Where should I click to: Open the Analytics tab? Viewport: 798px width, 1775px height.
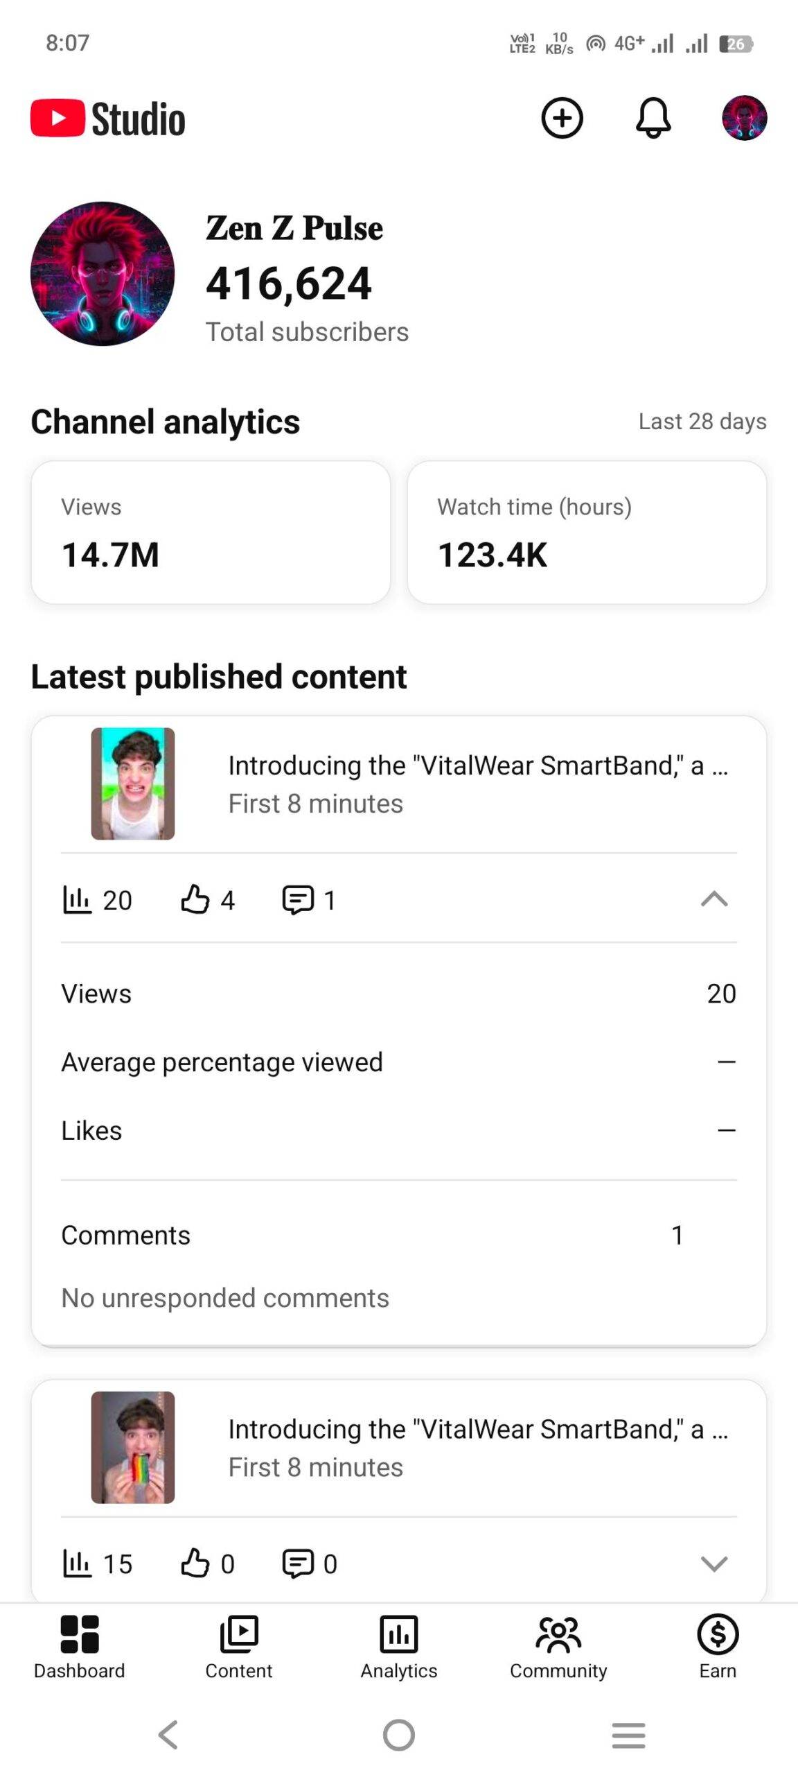click(x=399, y=1647)
